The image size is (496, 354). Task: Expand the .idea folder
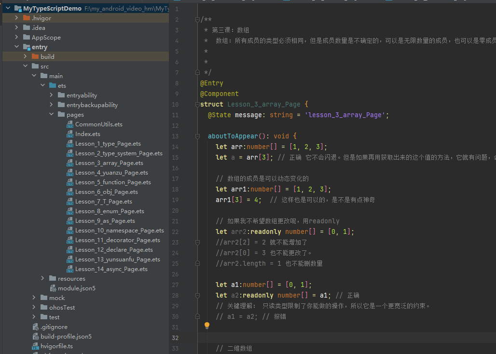tap(16, 27)
